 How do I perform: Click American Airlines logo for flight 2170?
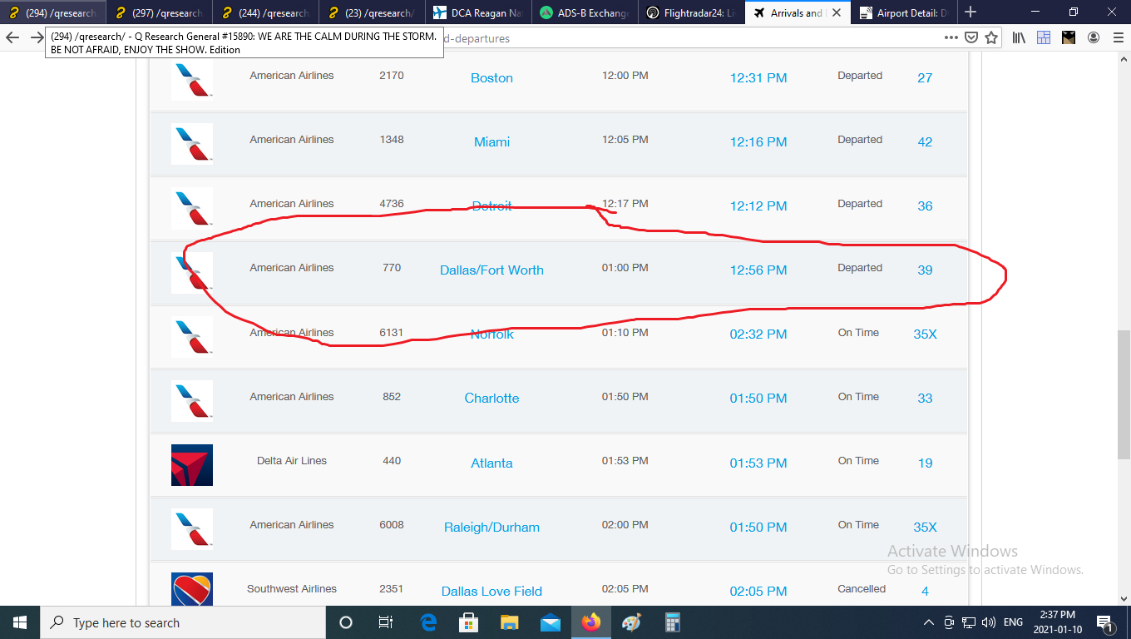pyautogui.click(x=192, y=80)
